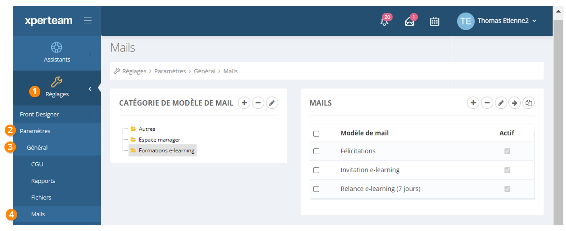The image size is (566, 231).
Task: Open the CGU menu item
Action: pos(37,164)
